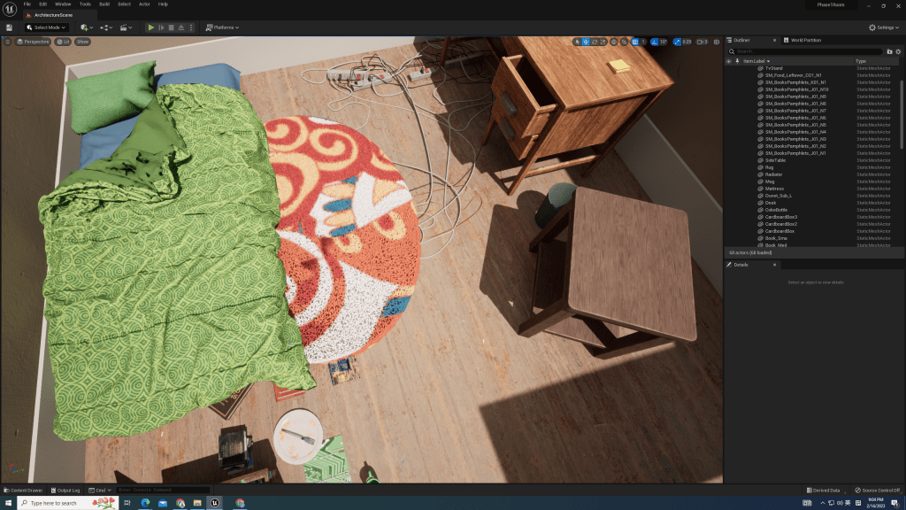Open the Build menu
Image resolution: width=906 pixels, height=510 pixels.
104,4
